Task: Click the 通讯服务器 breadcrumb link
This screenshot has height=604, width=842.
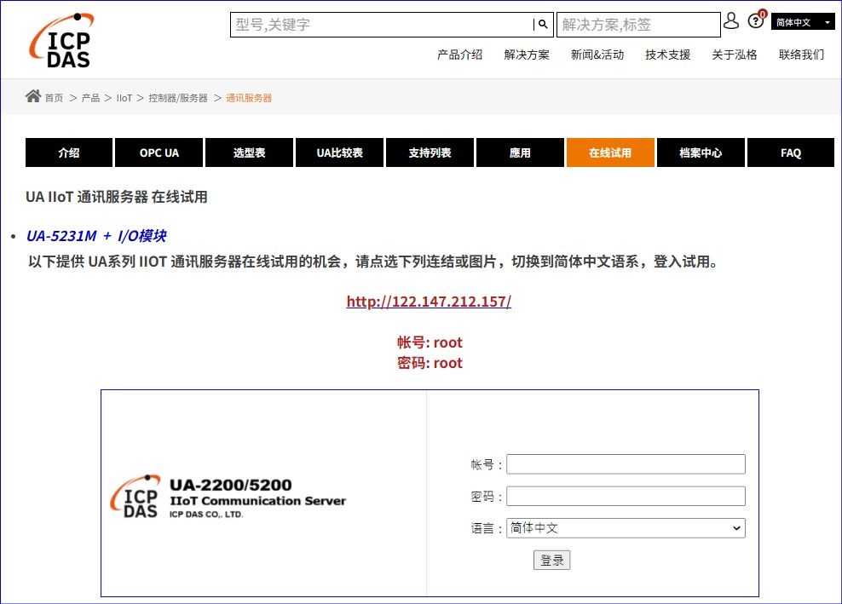Action: pos(249,98)
